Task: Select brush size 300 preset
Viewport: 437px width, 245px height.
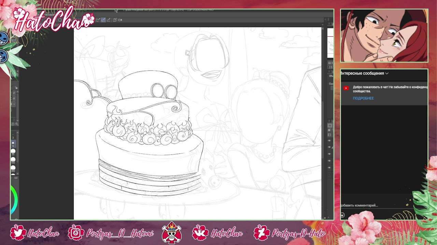Action: [13, 169]
